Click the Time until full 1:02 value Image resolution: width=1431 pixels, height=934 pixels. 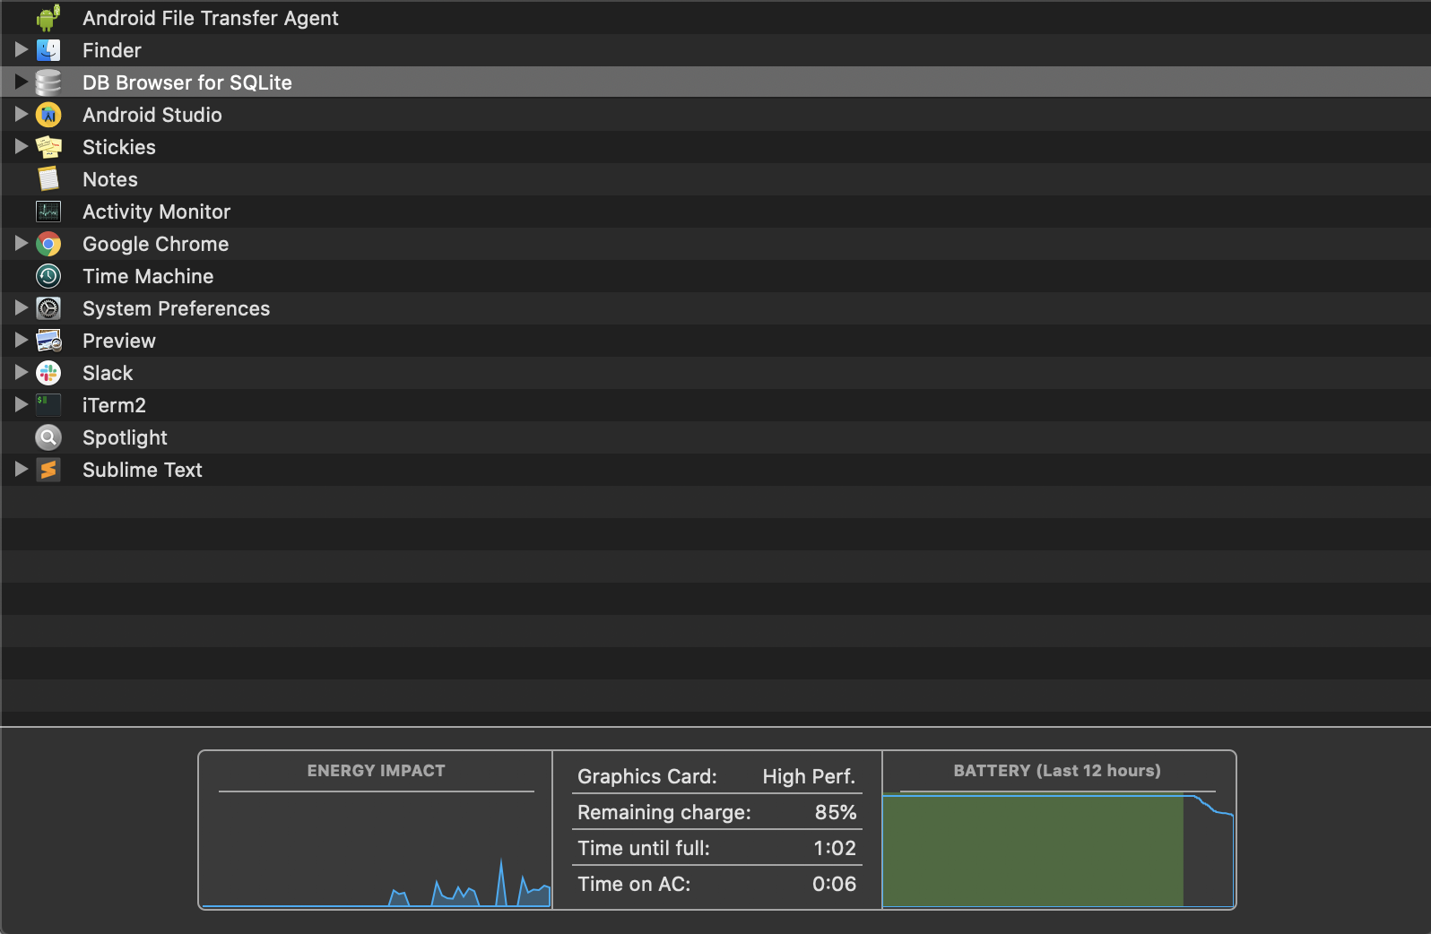coord(835,849)
